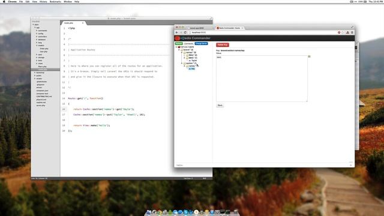This screenshot has width=384, height=216.
Task: Expand the vendor folder in Sublime sidebar
Action: coord(35,79)
